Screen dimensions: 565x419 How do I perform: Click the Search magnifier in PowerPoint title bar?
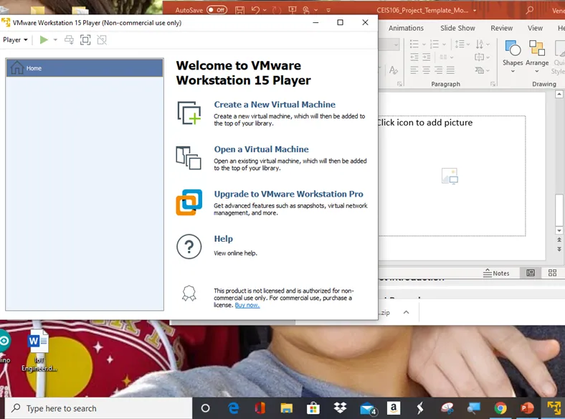point(529,10)
